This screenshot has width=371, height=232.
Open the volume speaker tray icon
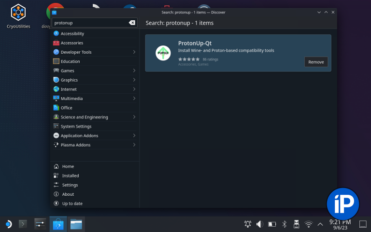click(259, 224)
